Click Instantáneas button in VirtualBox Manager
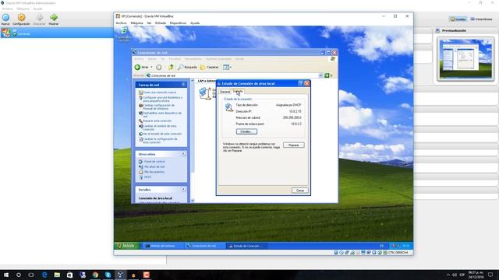Viewport: 499px width, 280px height. pyautogui.click(x=482, y=19)
